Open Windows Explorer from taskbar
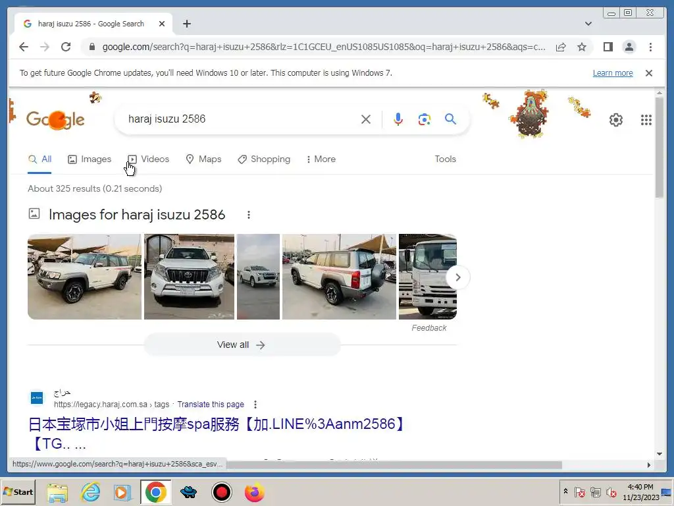This screenshot has height=506, width=674. click(x=57, y=492)
